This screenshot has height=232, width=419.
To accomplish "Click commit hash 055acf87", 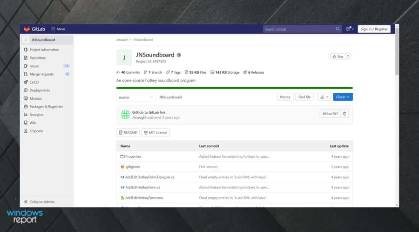I will (330, 114).
